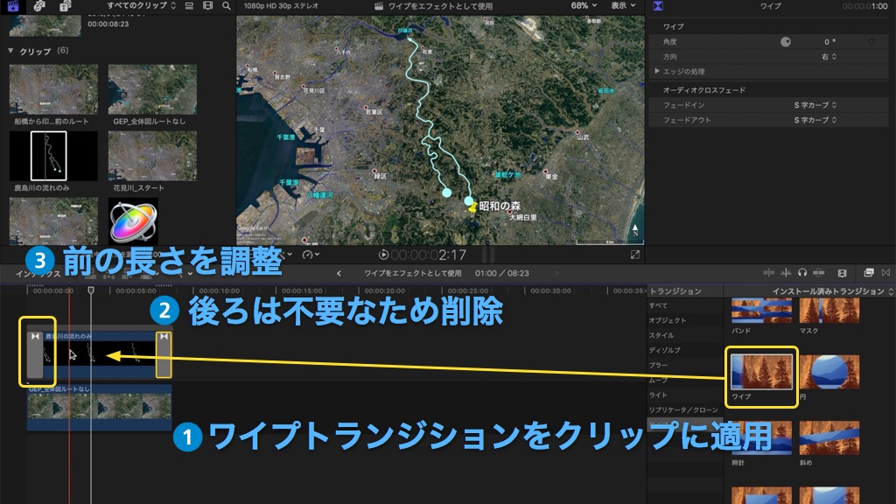896x504 pixels.
Task: Click the angle value 0° field
Action: click(x=829, y=42)
